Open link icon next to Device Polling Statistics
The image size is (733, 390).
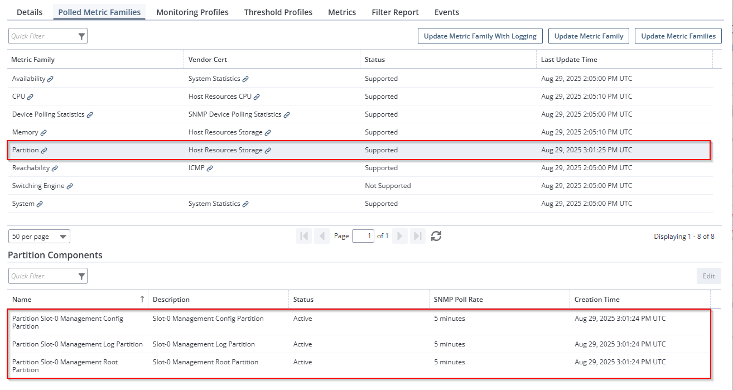point(90,115)
